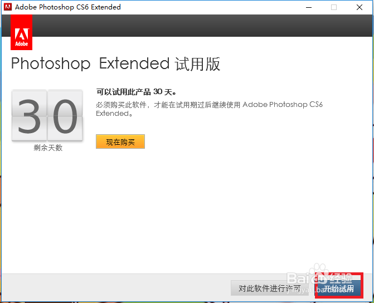The width and height of the screenshot is (374, 303).
Task: Click the text 可以试用此产品 30 天
Action: pos(136,92)
